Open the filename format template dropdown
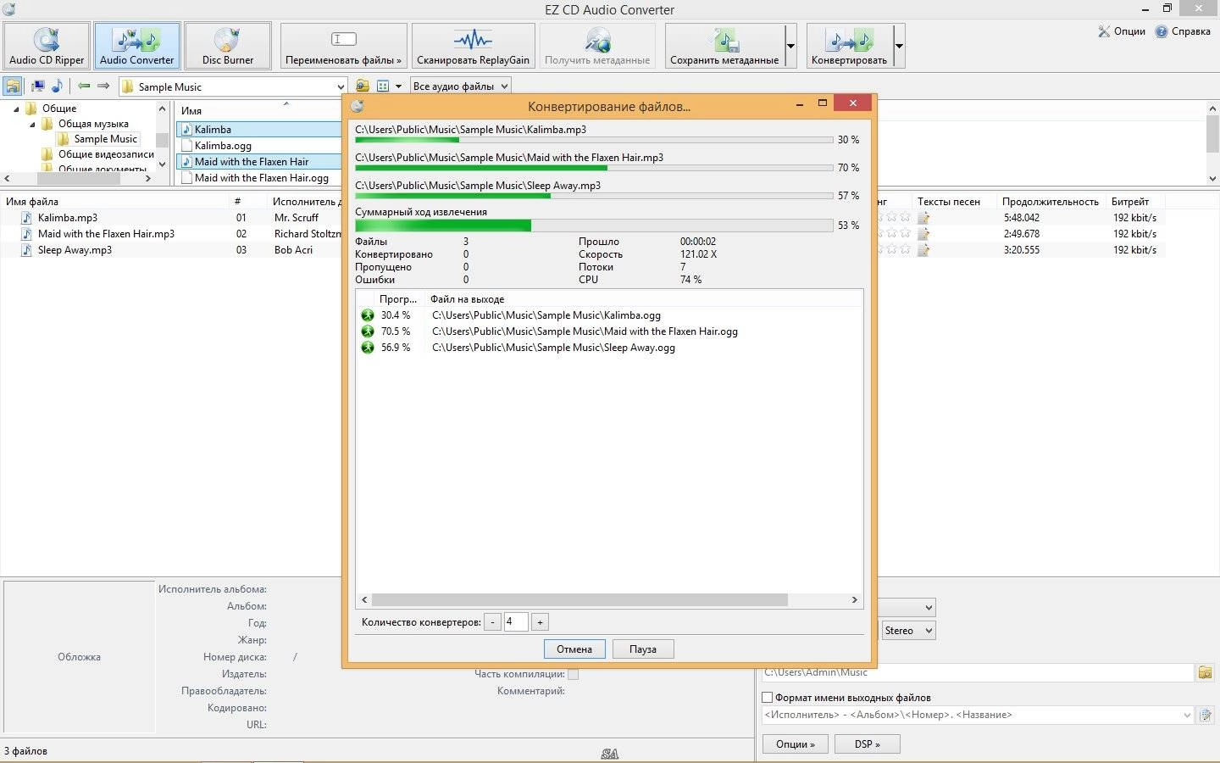 click(x=1187, y=716)
